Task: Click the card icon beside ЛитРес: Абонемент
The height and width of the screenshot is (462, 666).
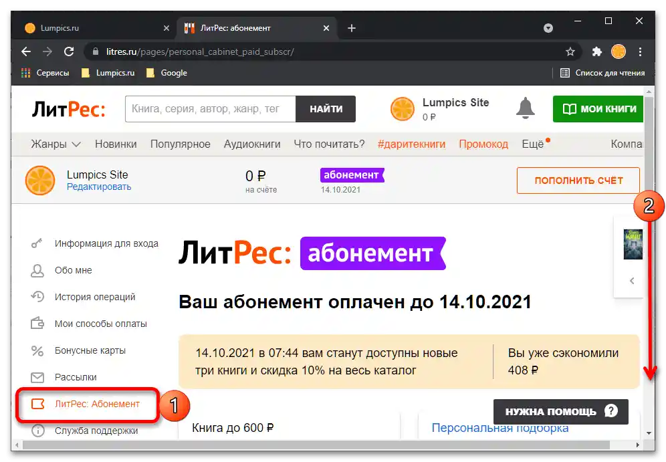Action: [x=38, y=404]
